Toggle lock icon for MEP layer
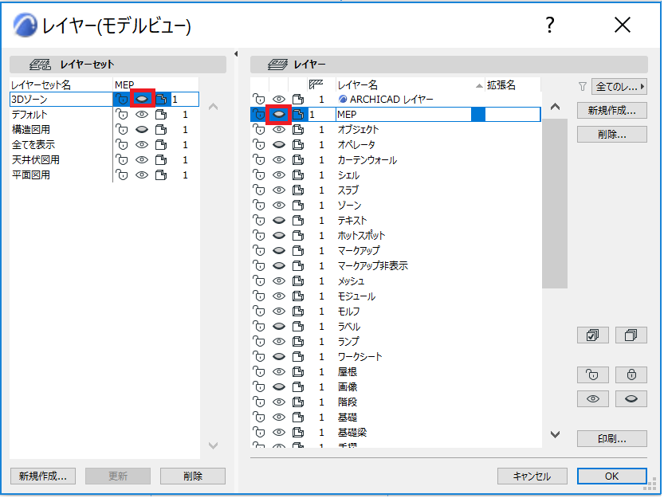Image resolution: width=664 pixels, height=498 pixels. click(259, 114)
